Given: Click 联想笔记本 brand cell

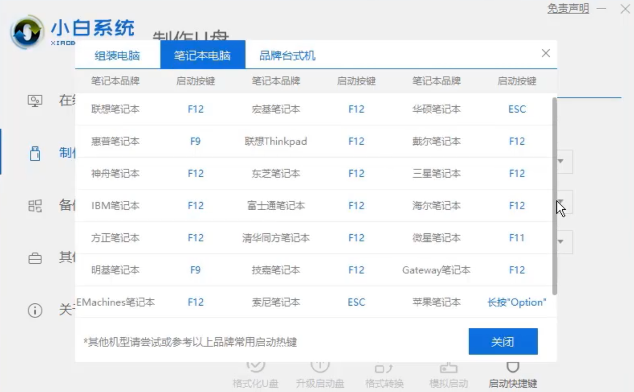Looking at the screenshot, I should 115,109.
